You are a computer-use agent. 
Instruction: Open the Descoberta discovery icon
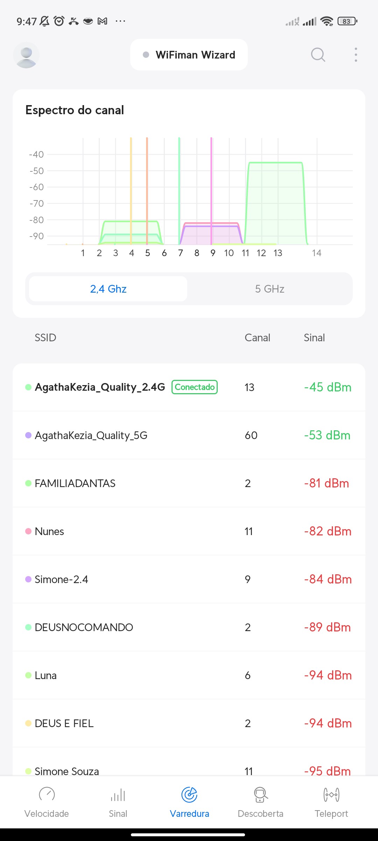(260, 794)
